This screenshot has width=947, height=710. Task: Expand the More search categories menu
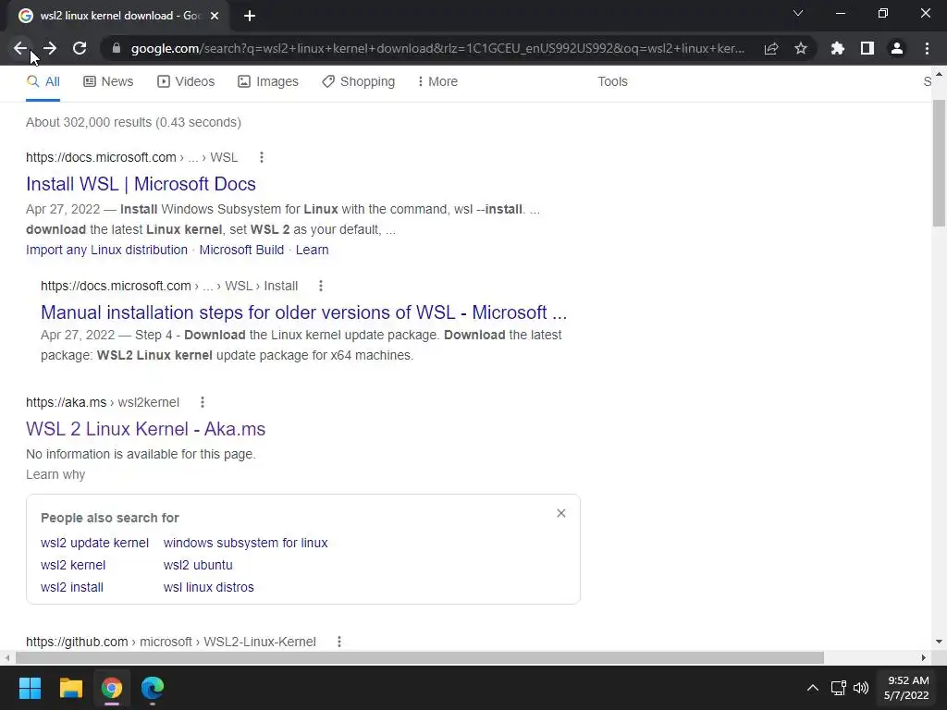(x=437, y=81)
